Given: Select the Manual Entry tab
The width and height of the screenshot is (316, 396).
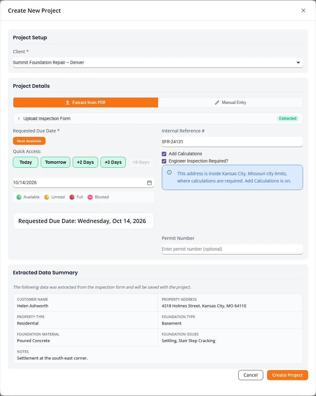Looking at the screenshot, I should (230, 102).
